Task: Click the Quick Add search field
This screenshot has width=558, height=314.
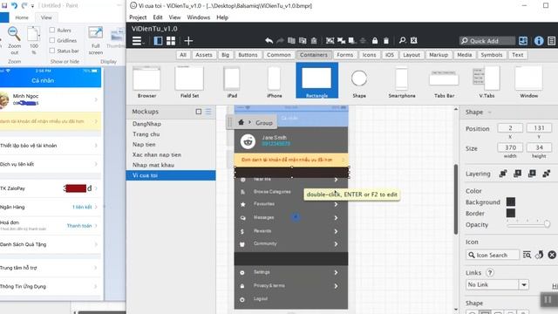Action: [x=487, y=41]
